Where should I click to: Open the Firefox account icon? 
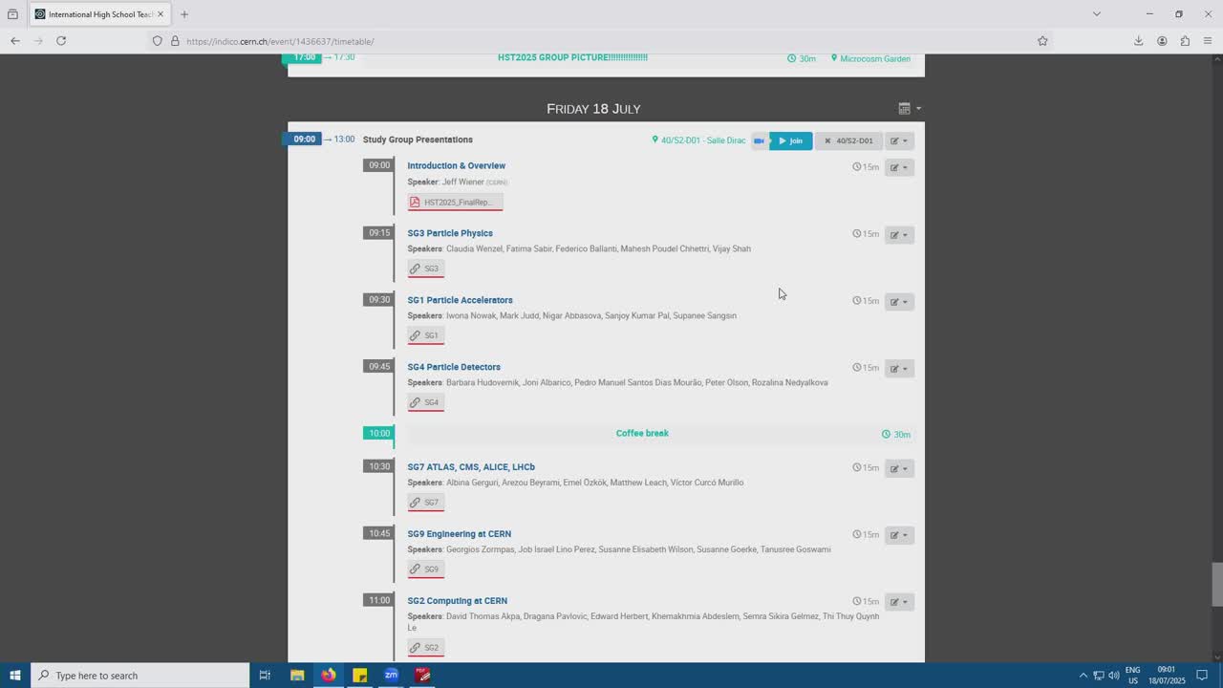pyautogui.click(x=1162, y=41)
